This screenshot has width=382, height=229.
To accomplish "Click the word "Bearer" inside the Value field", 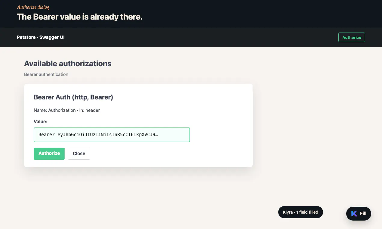I will click(x=47, y=135).
